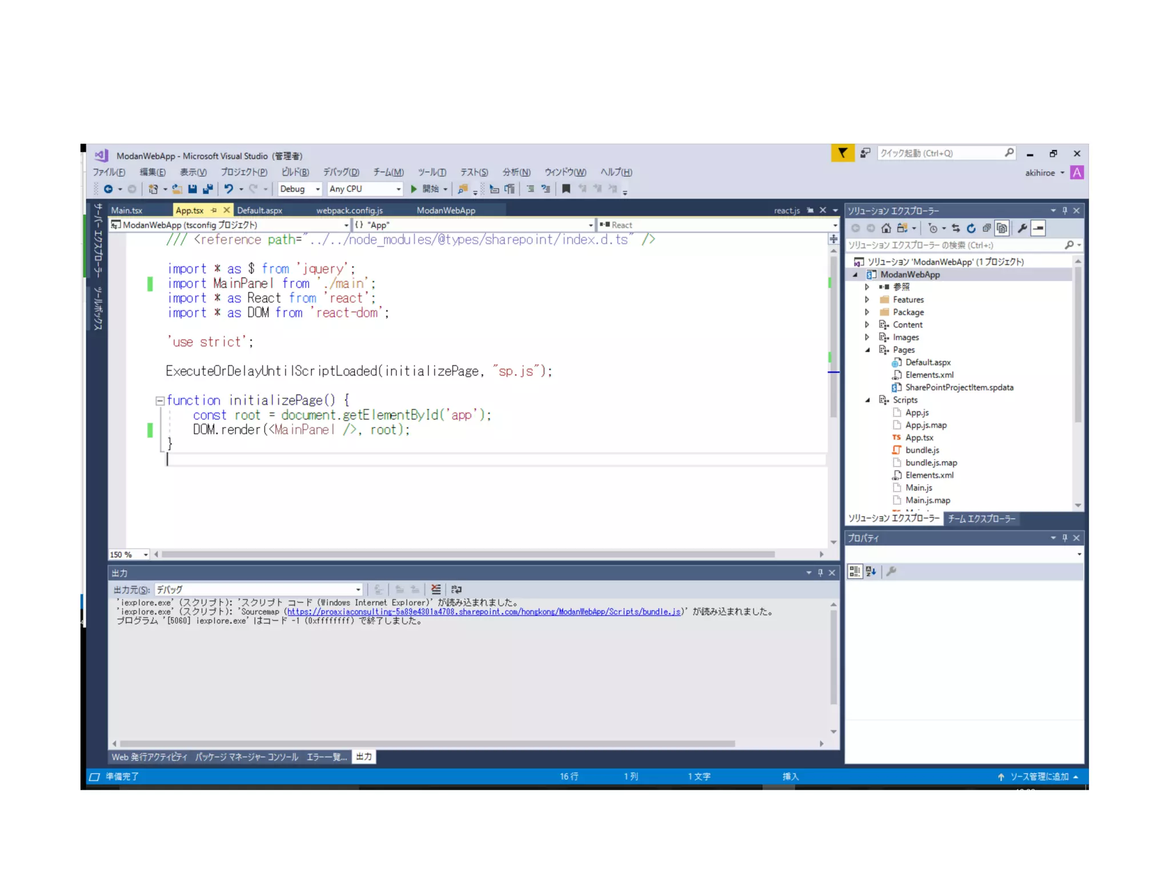Click the editor horizontal scrollbar
The width and height of the screenshot is (1170, 877).
tap(467, 554)
